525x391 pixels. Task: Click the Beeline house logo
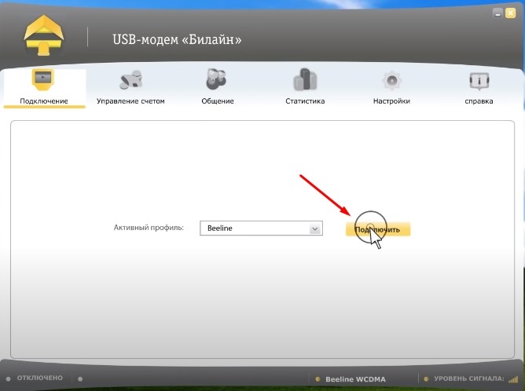[43, 35]
